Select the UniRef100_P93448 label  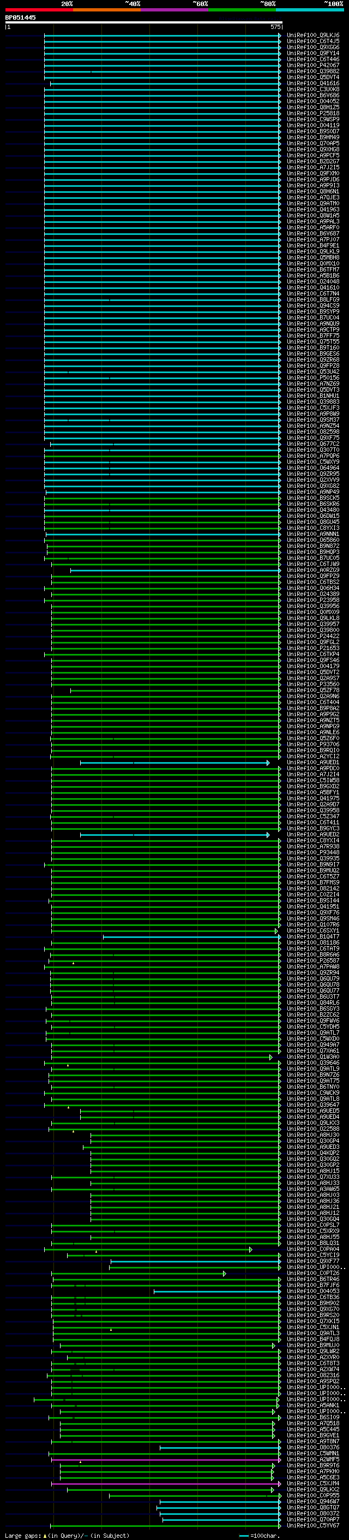[x=313, y=852]
